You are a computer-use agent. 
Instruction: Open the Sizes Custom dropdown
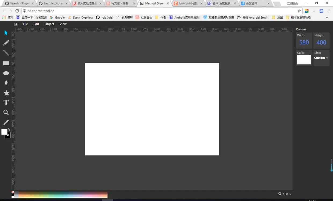pos(321,58)
